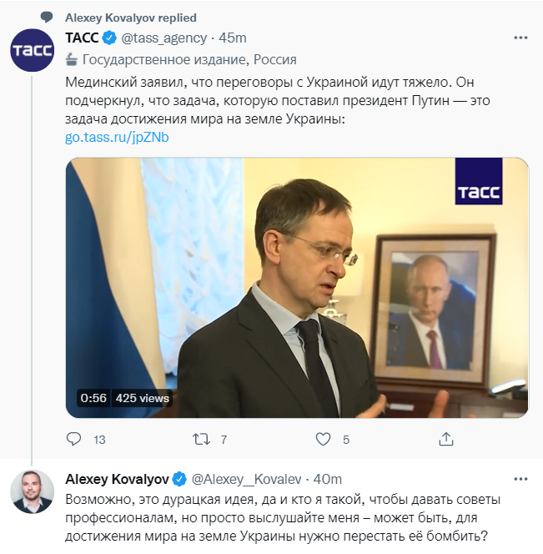This screenshot has height=554, width=543.
Task: Click Alexey Kovalyov's verified badge
Action: coord(179,480)
